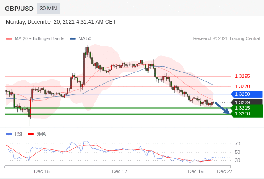Click the dark 1.3229 current price tag

247,102
